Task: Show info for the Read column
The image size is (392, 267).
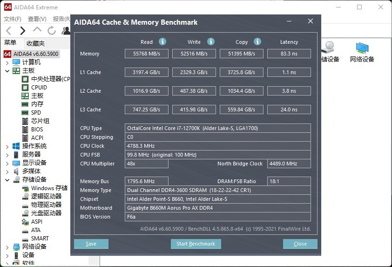Action: (x=162, y=41)
